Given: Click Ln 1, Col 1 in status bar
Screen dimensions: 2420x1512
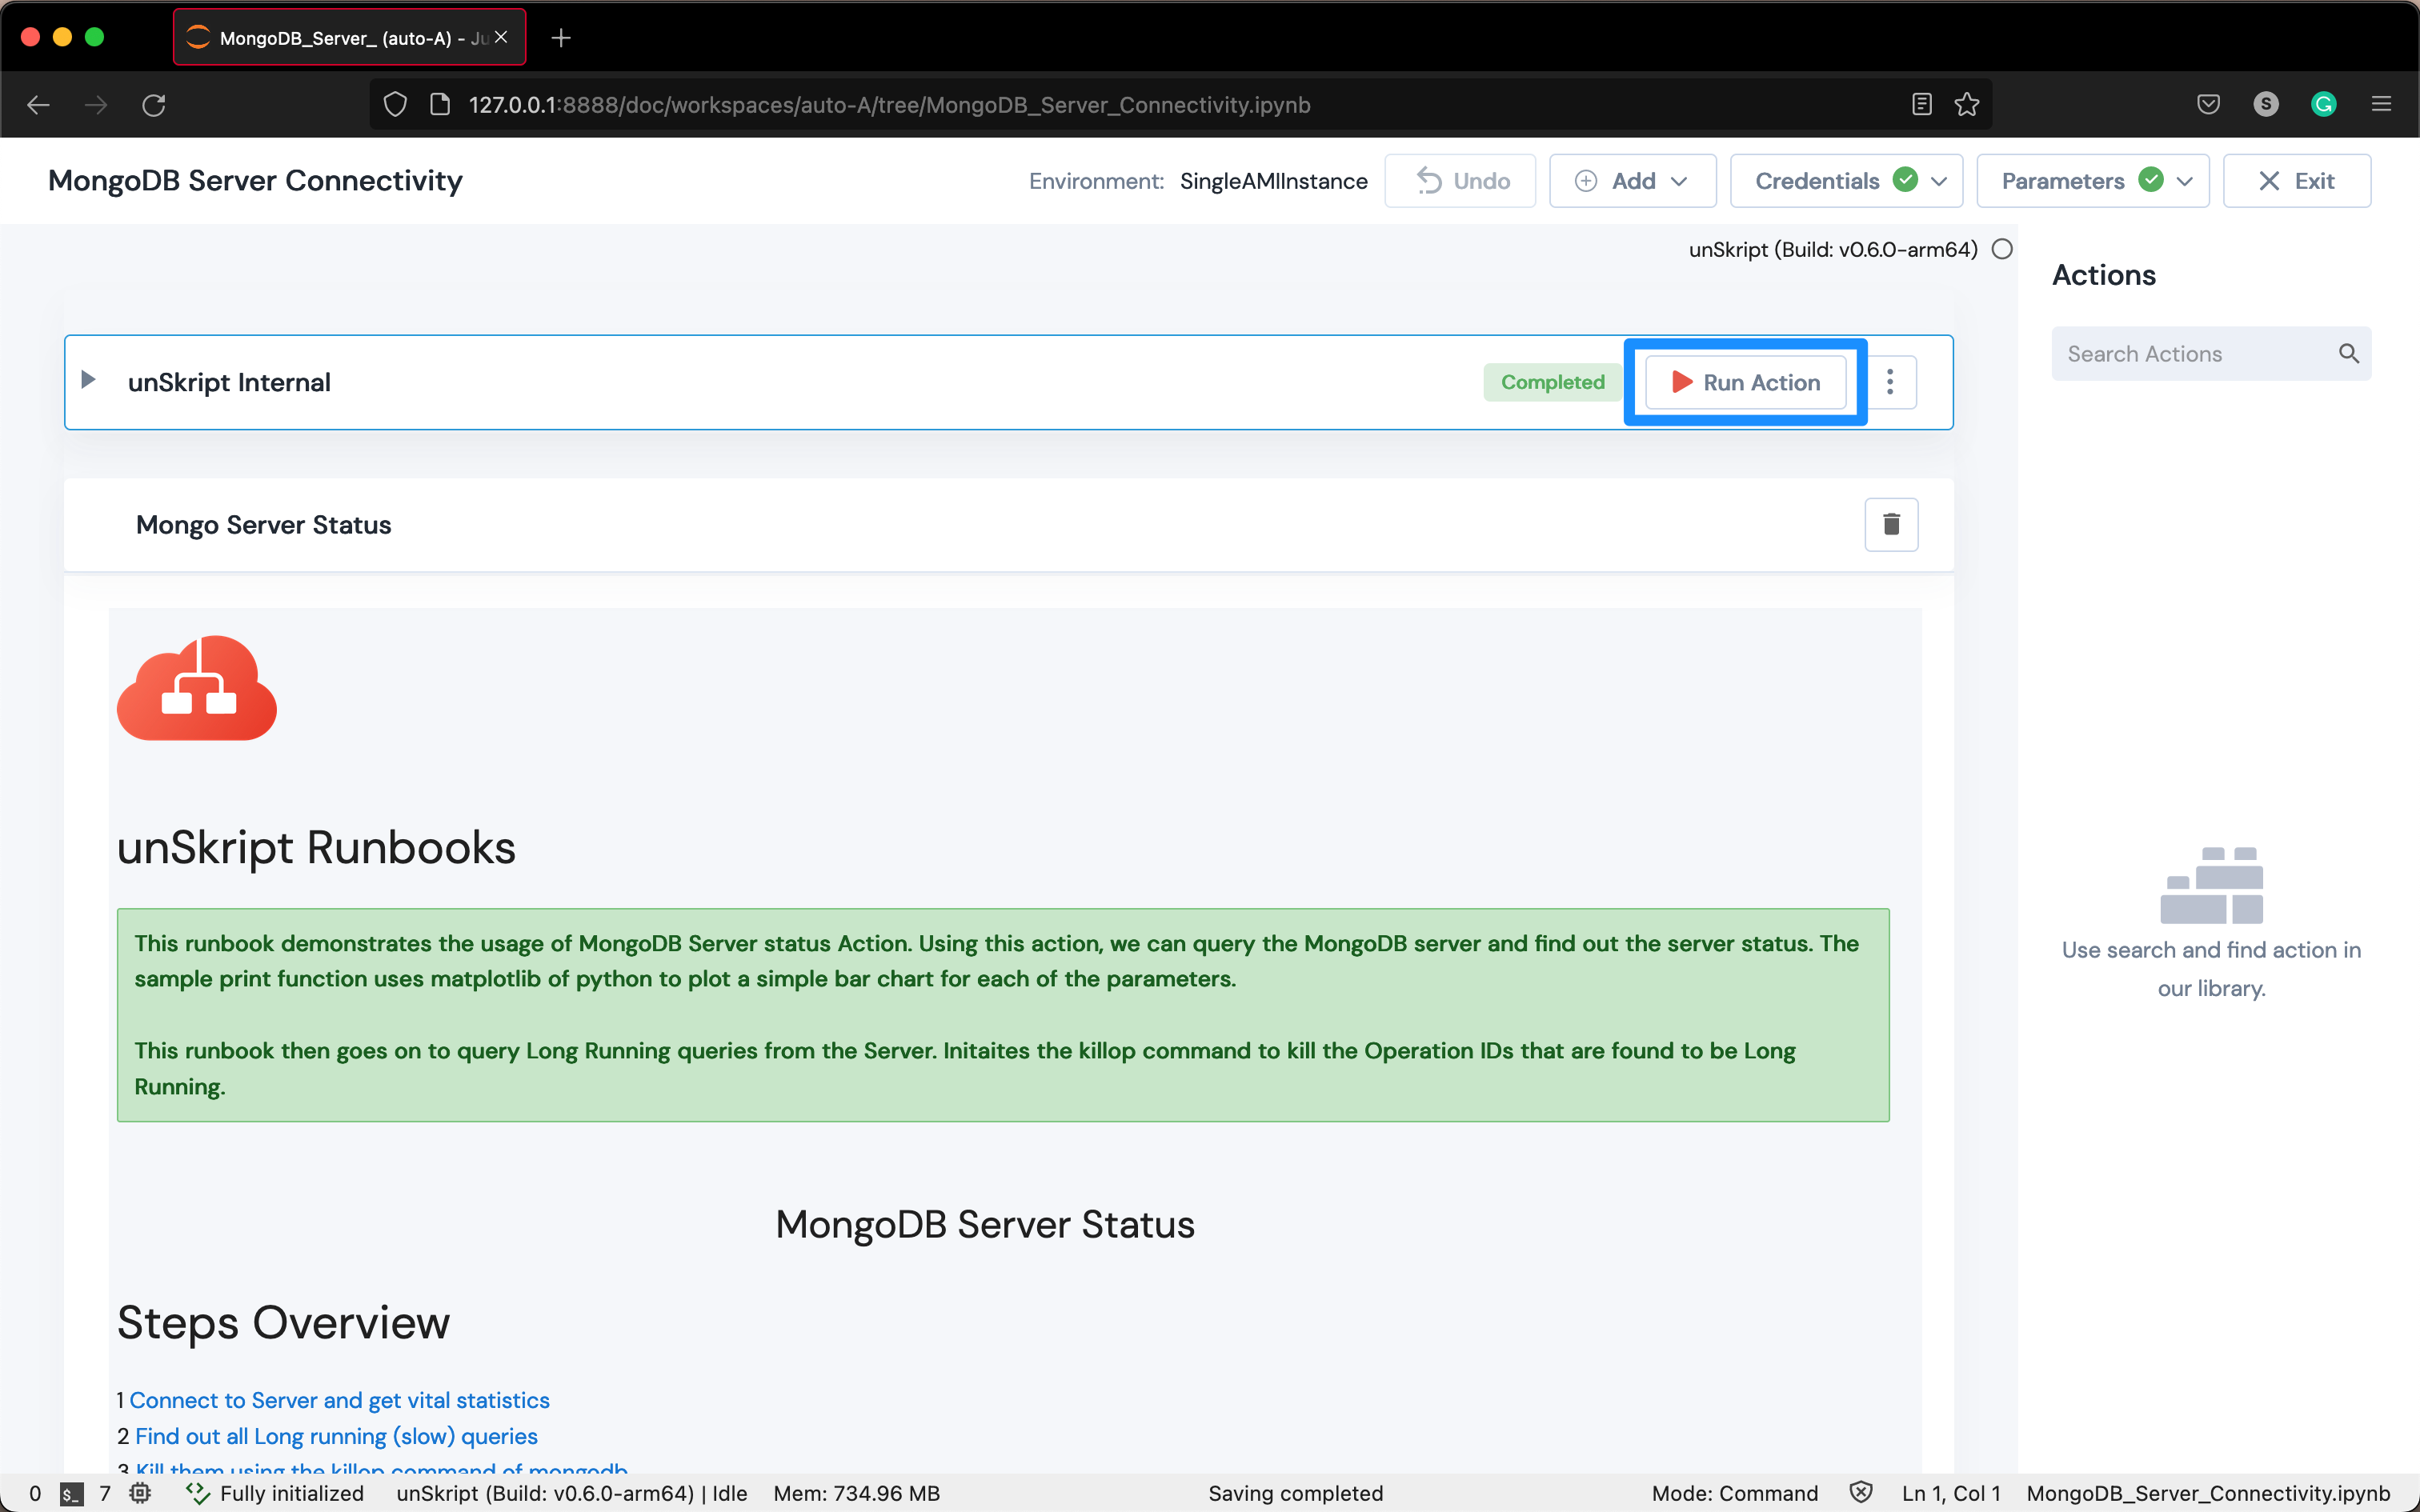Looking at the screenshot, I should point(1950,1493).
